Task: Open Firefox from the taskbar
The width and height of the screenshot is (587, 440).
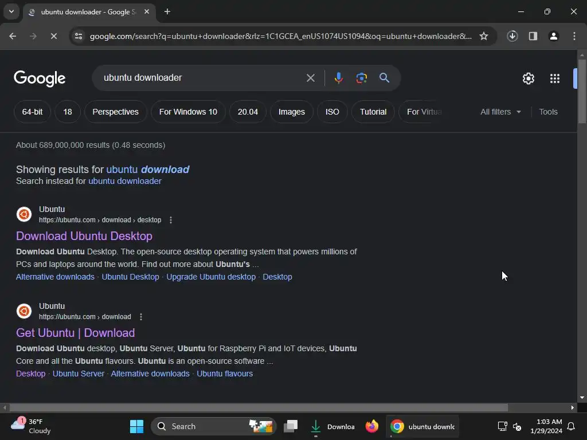Action: click(x=371, y=426)
